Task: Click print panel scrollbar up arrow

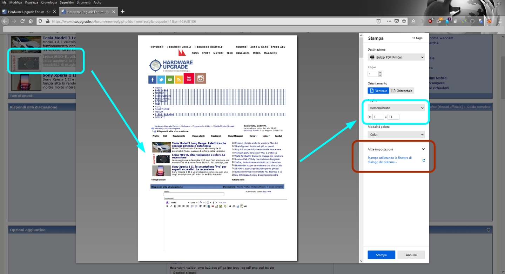Action: click(361, 35)
